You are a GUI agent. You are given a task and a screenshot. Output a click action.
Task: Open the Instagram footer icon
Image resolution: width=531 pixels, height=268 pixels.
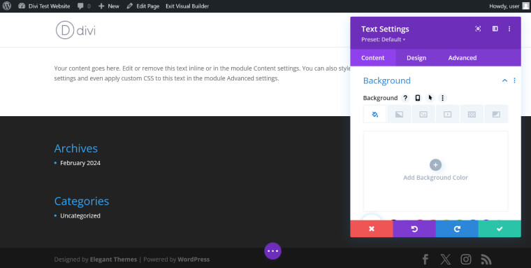466,260
